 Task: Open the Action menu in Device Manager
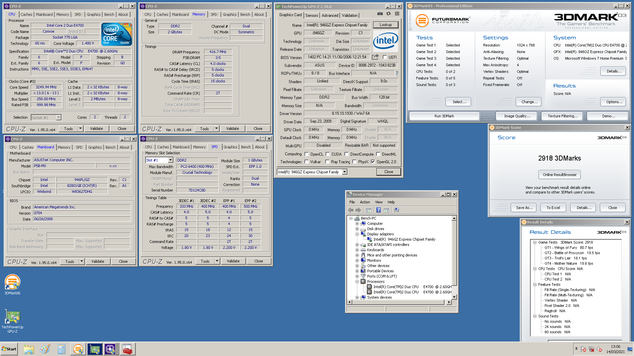365,202
